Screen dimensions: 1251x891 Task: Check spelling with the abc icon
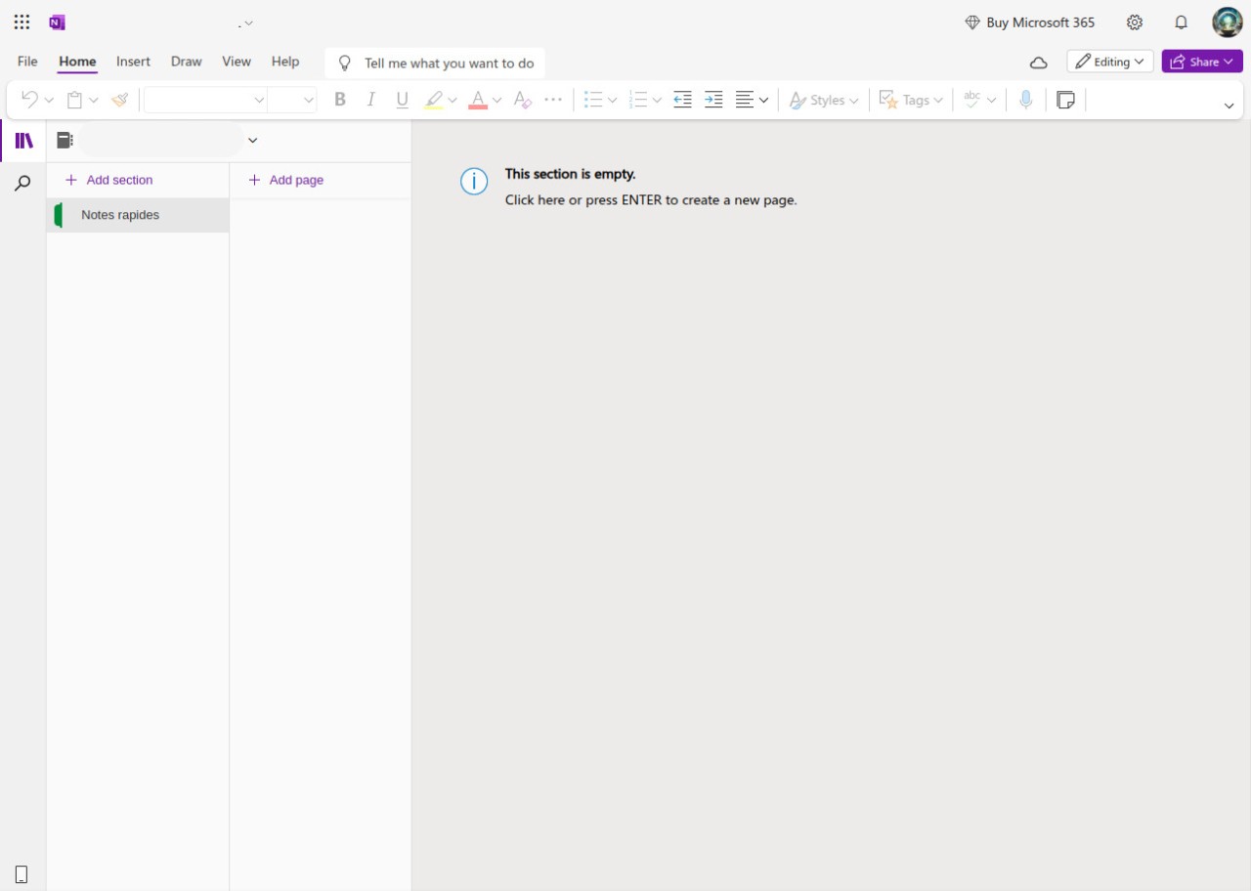coord(972,99)
